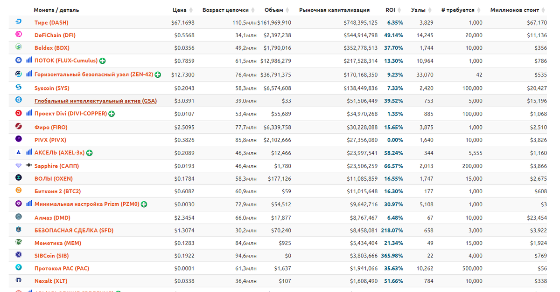Click the FIRO coin logo icon
Image resolution: width=560 pixels, height=292 pixels.
(x=19, y=126)
